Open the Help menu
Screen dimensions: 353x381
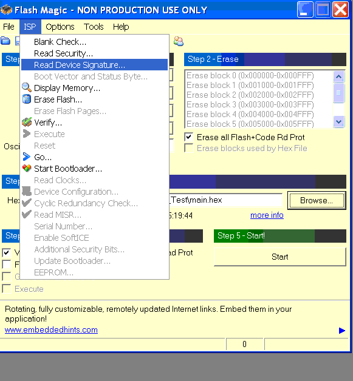(x=121, y=27)
